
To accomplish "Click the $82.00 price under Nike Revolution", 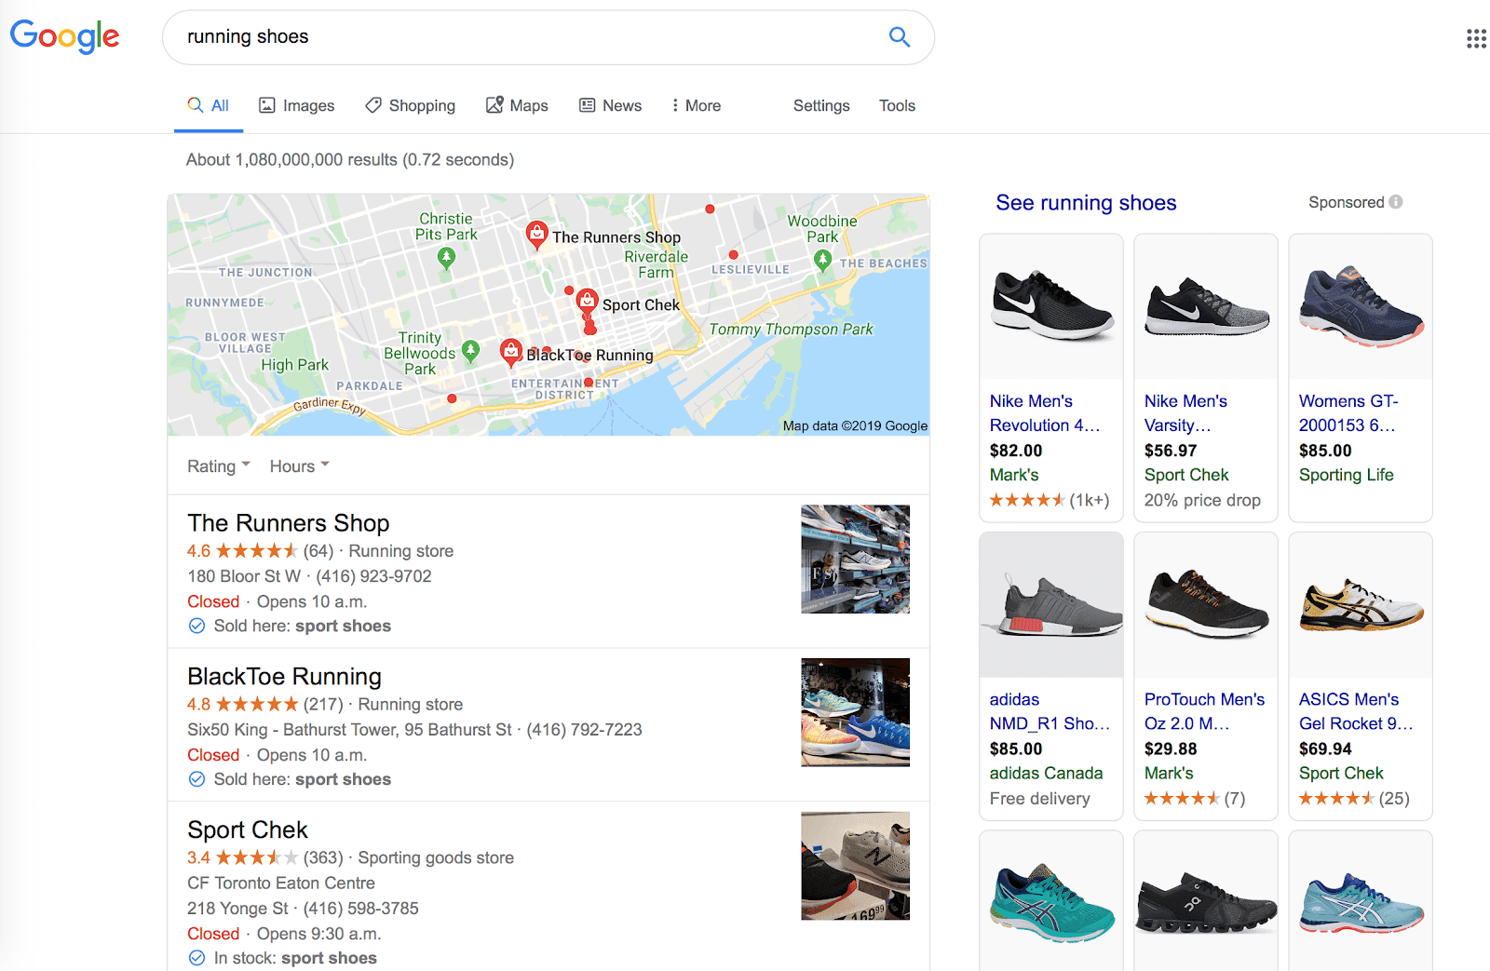I will coord(1016,451).
